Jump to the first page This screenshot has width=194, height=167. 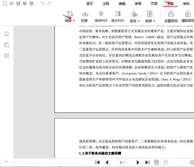pos(97,162)
